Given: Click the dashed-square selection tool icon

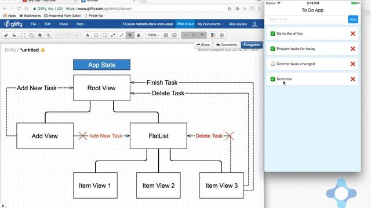Looking at the screenshot, I should [x=23, y=35].
